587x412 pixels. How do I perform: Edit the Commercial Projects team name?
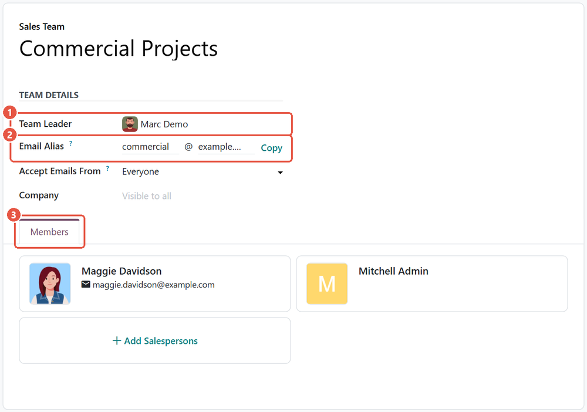click(119, 49)
